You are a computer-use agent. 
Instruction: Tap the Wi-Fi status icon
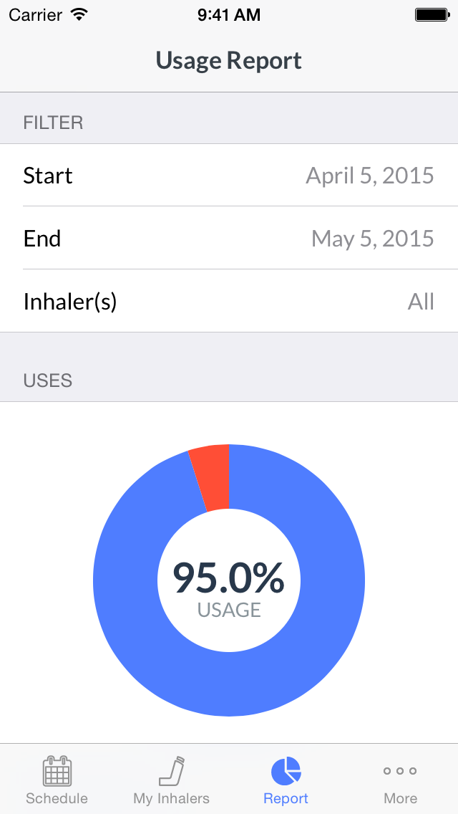tap(79, 14)
